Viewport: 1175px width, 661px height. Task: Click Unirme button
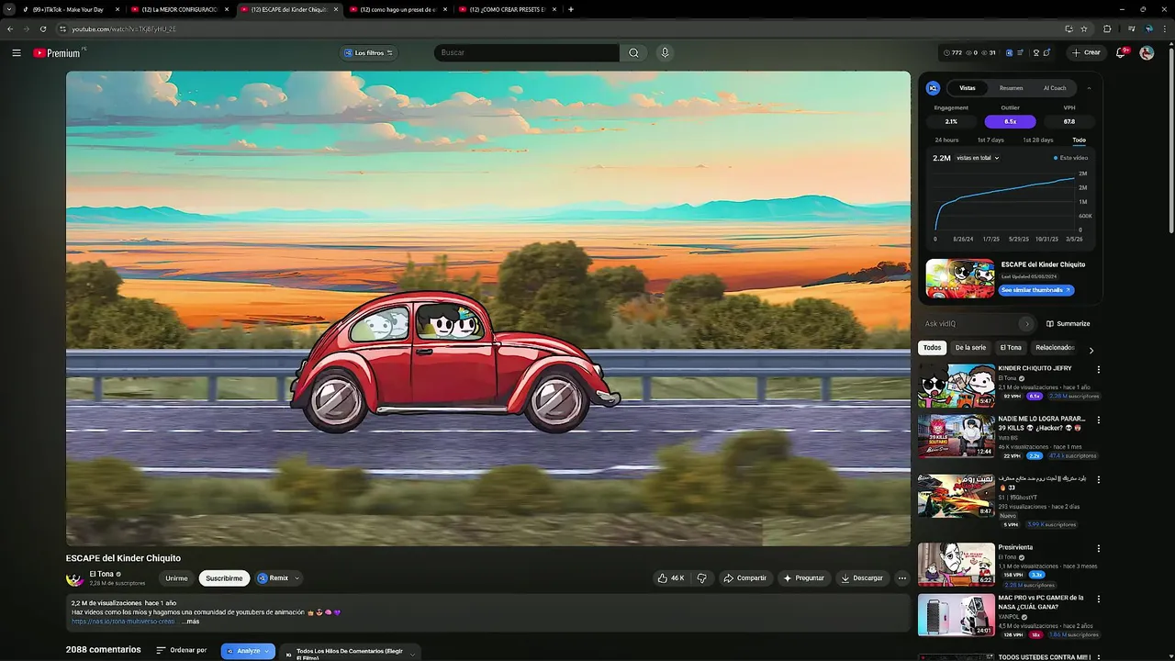(176, 578)
